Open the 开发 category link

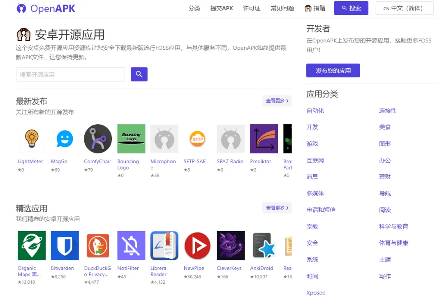tap(312, 127)
